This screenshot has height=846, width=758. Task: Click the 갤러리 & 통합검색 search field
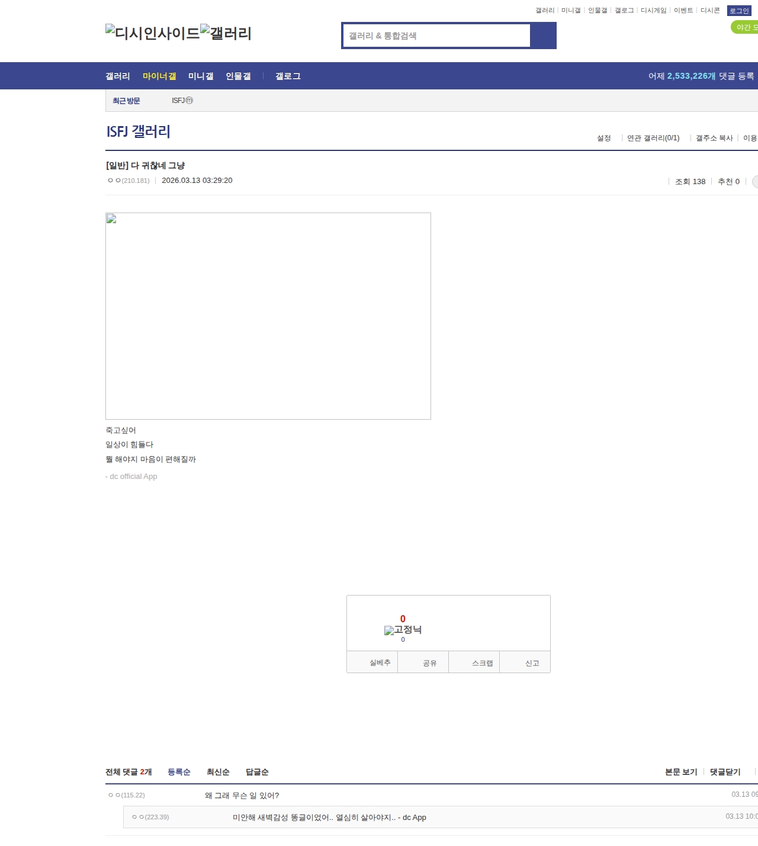(x=437, y=36)
